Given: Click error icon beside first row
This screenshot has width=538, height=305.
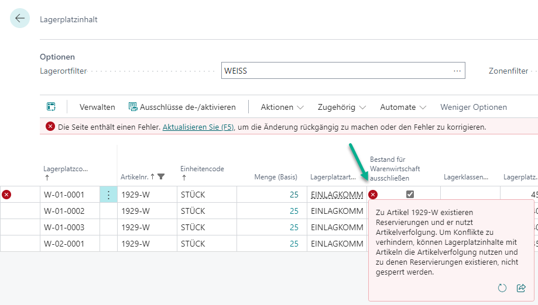Looking at the screenshot, I should (6, 195).
